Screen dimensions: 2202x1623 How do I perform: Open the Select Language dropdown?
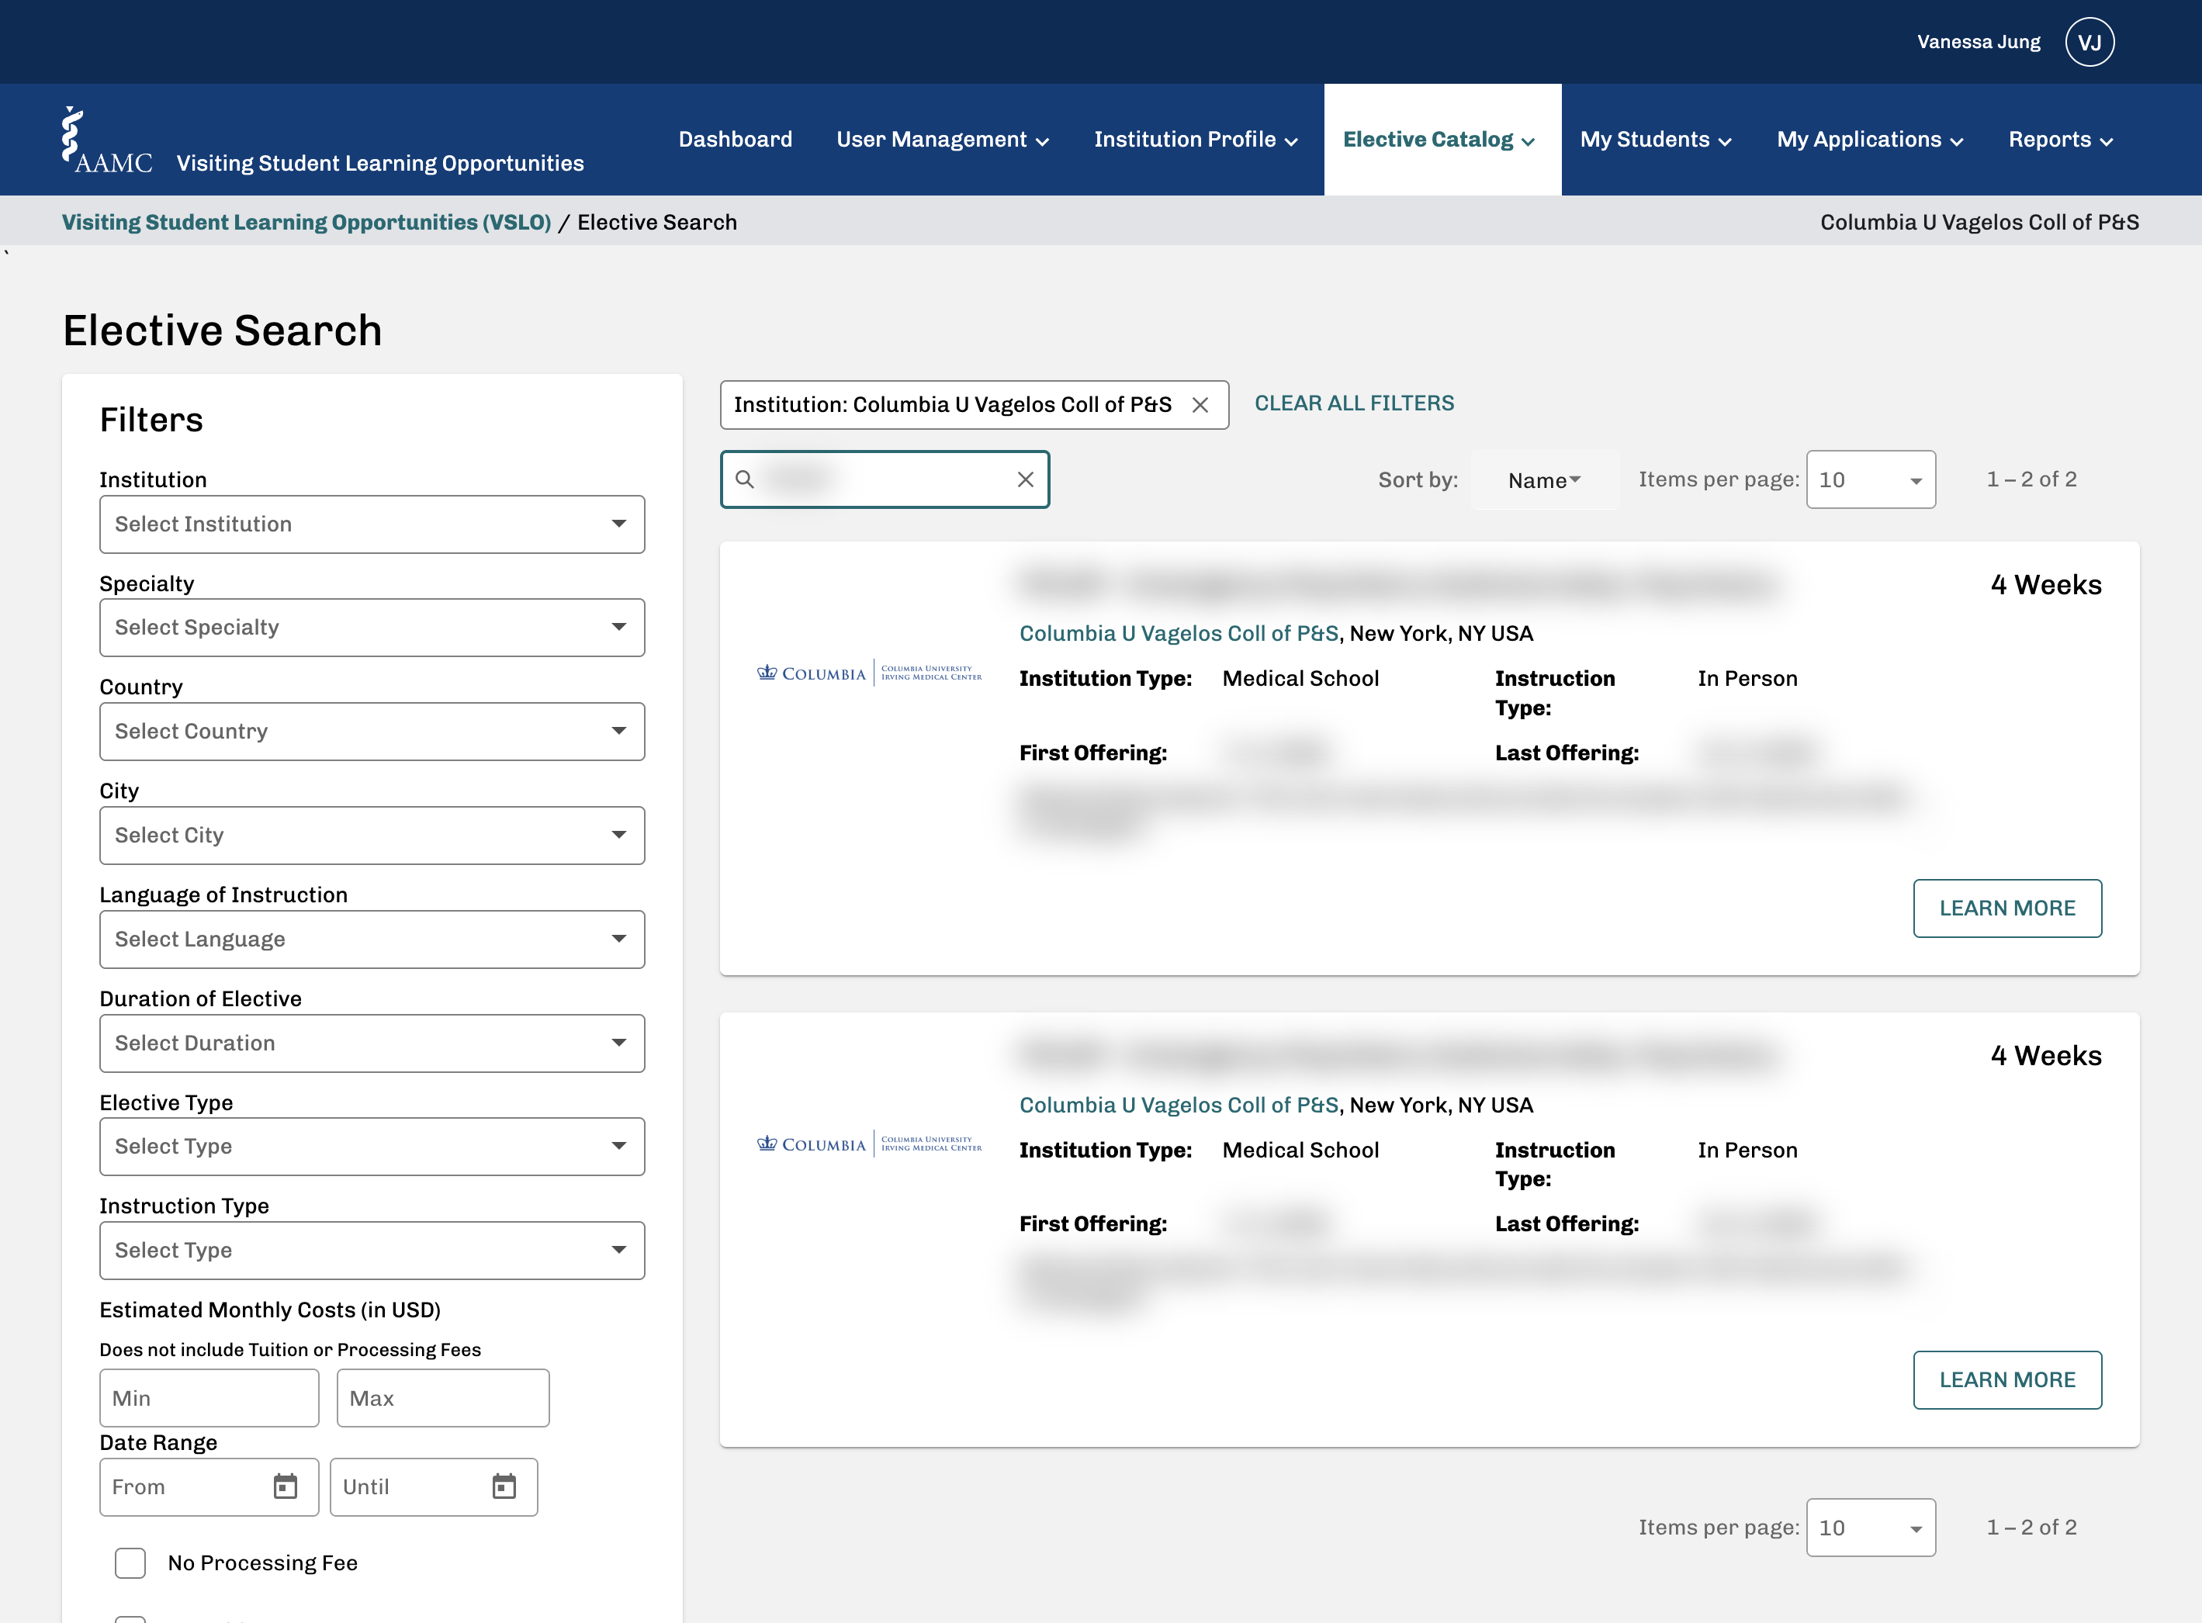click(372, 940)
